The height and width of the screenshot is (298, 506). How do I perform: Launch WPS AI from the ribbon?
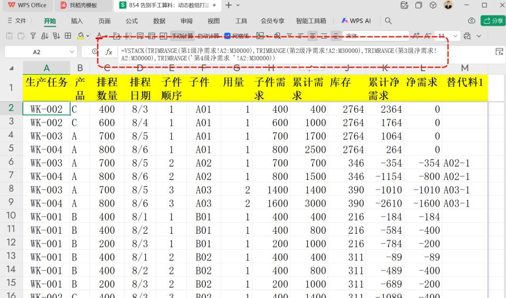point(356,21)
